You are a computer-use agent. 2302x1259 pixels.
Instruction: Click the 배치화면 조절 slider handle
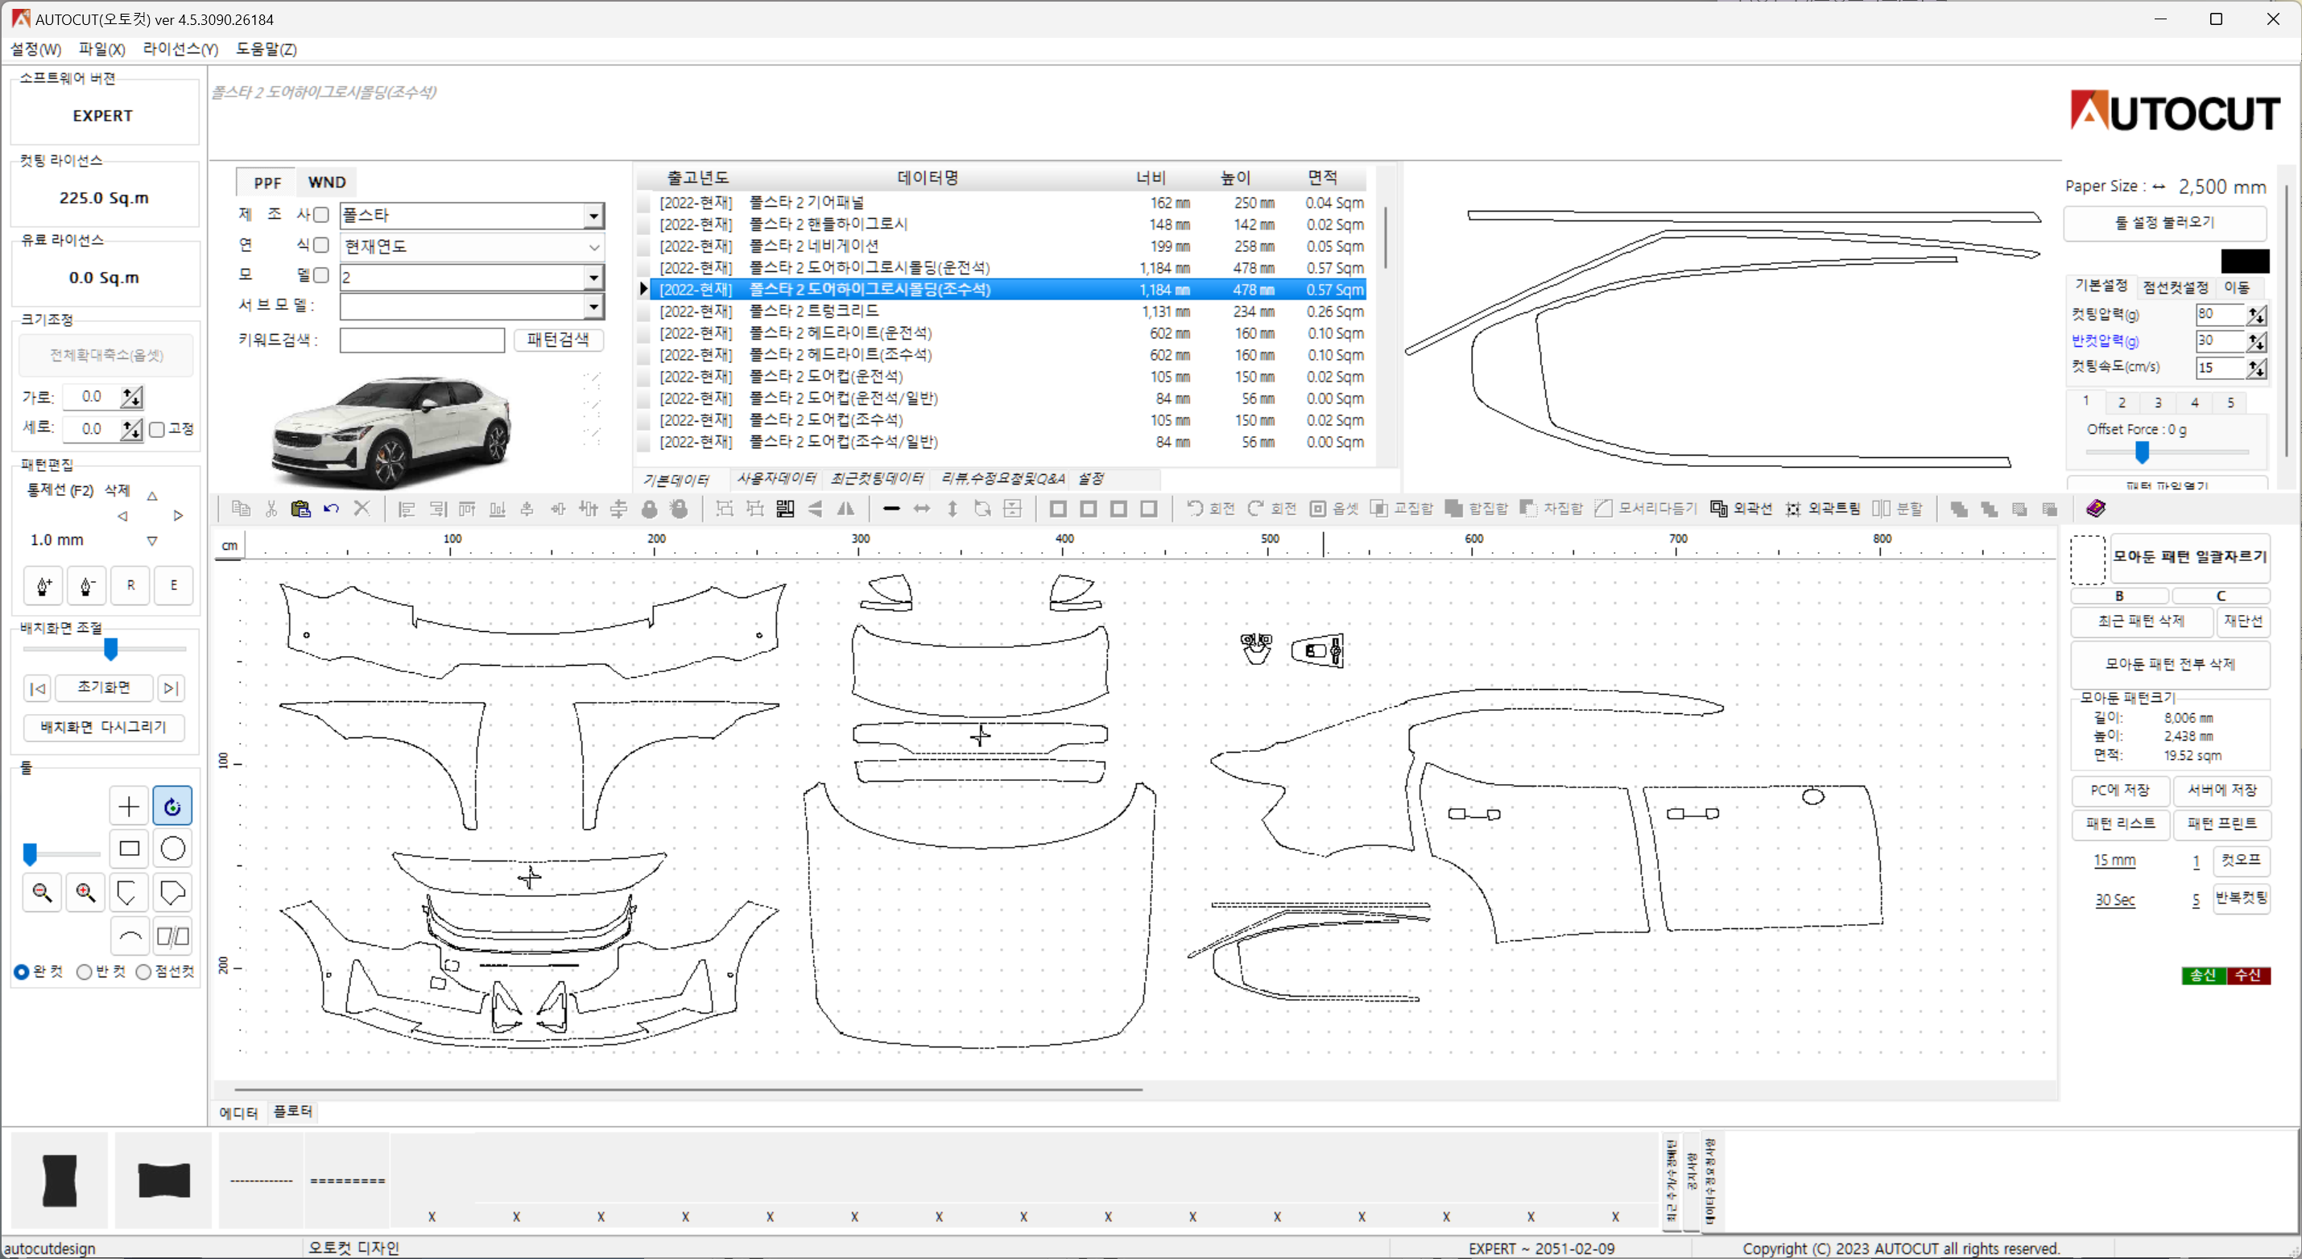(111, 649)
